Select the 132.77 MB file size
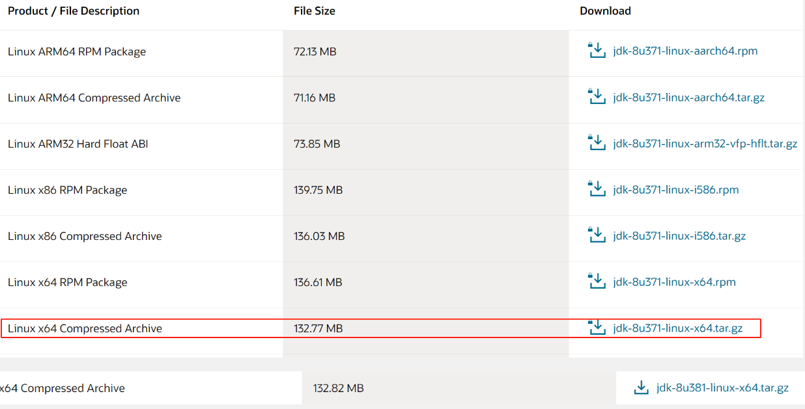 [318, 328]
